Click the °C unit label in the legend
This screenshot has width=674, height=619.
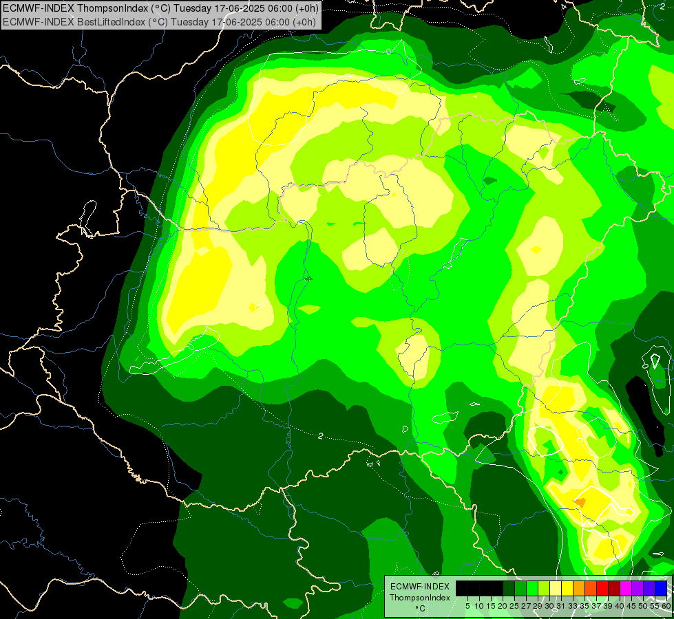(x=421, y=609)
